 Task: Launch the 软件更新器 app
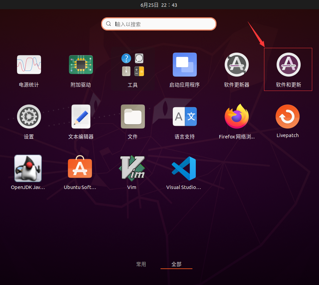tap(236, 69)
